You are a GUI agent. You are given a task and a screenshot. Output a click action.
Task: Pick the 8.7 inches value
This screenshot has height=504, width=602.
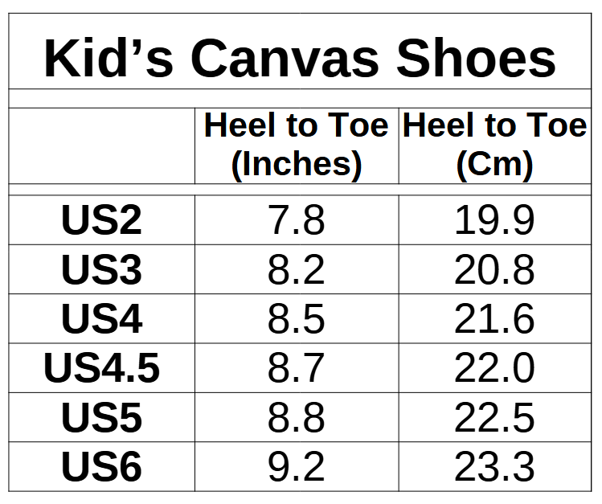pyautogui.click(x=296, y=368)
